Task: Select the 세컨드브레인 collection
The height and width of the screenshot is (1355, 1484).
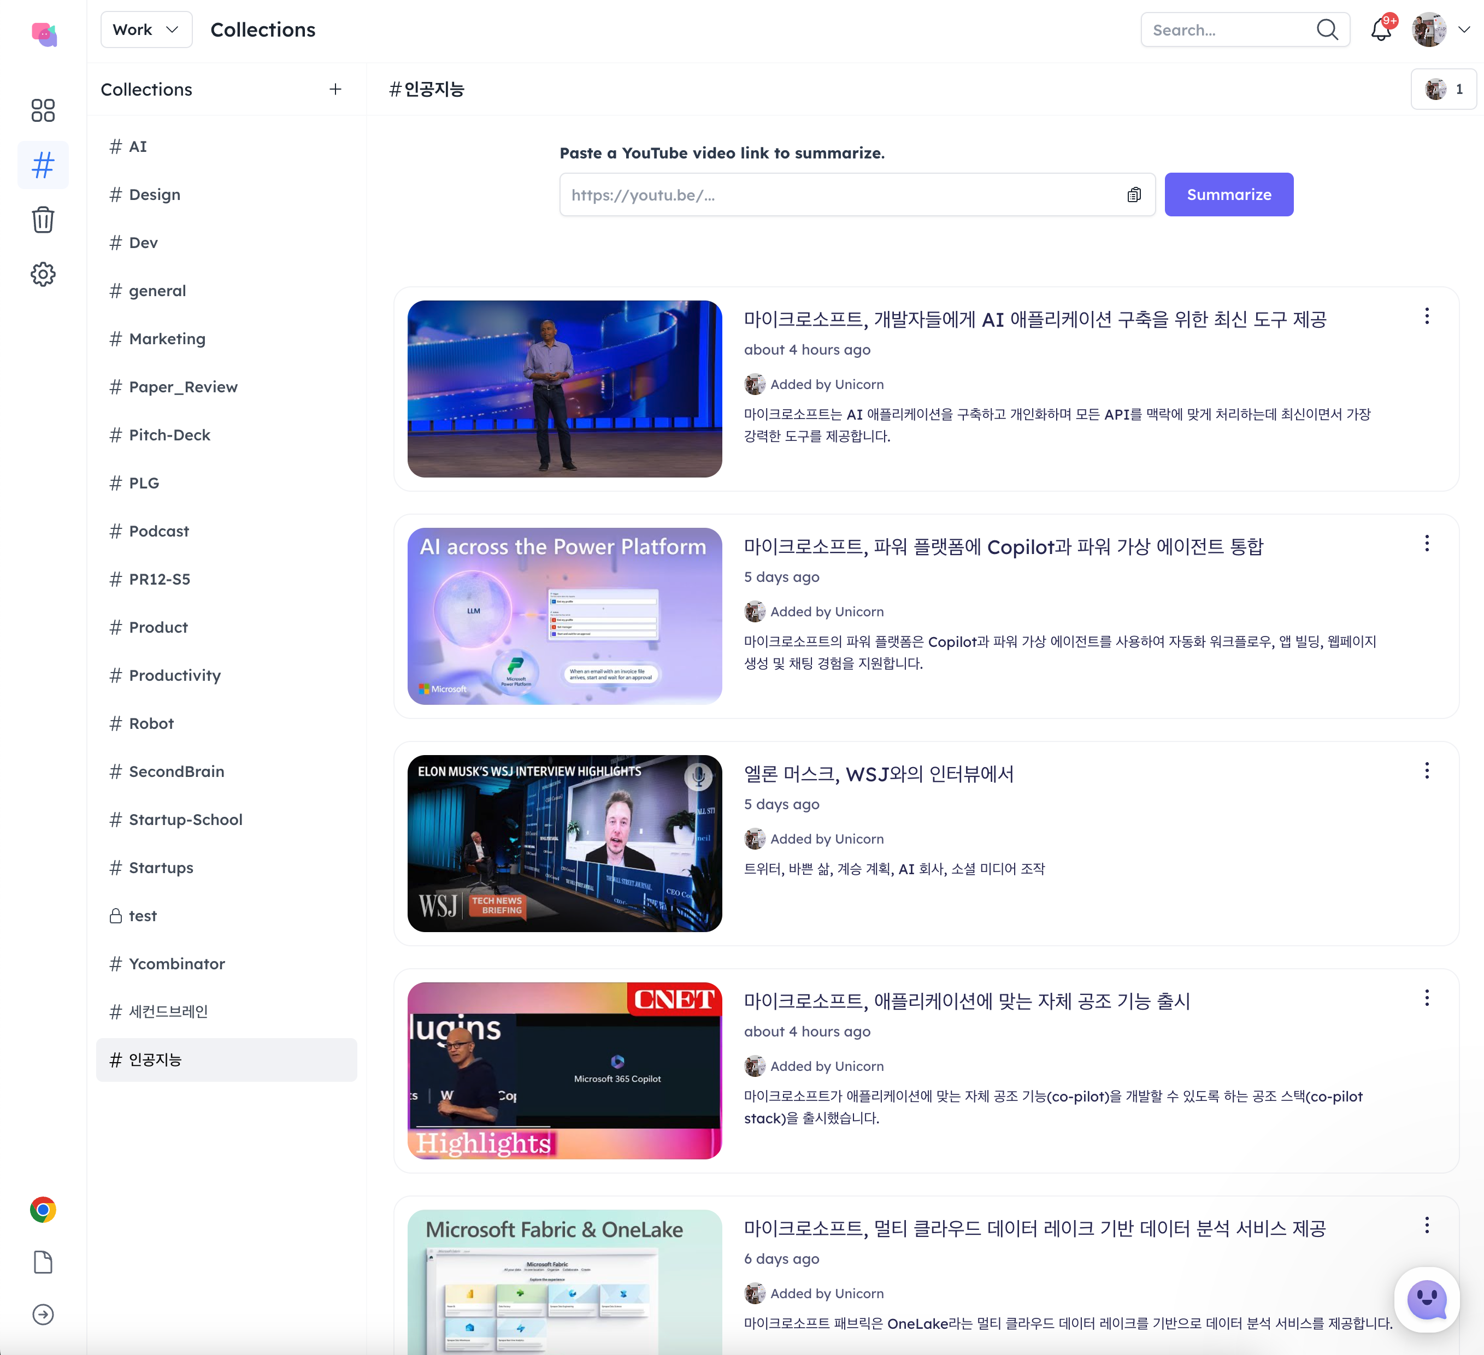Action: [x=226, y=1012]
